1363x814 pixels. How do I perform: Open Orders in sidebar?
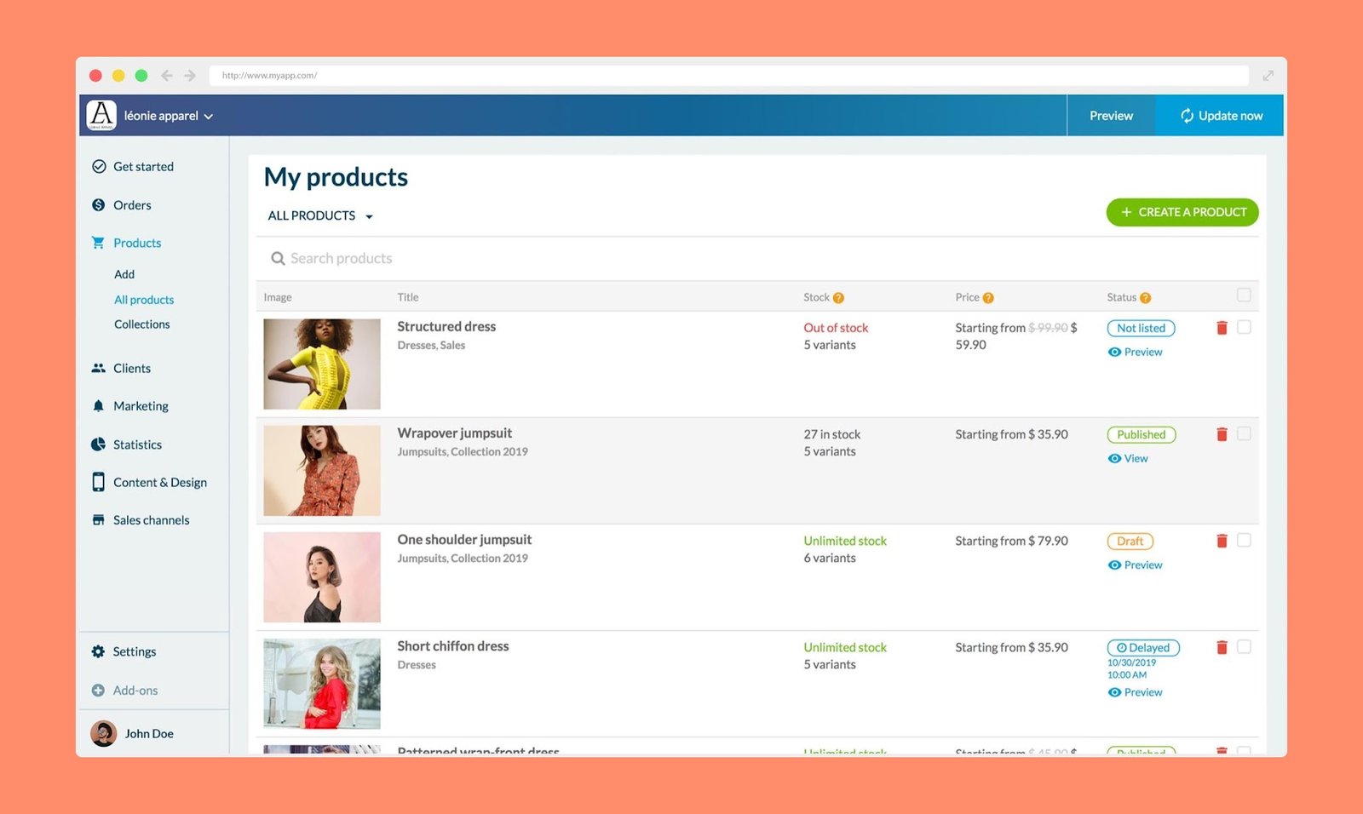click(x=132, y=205)
